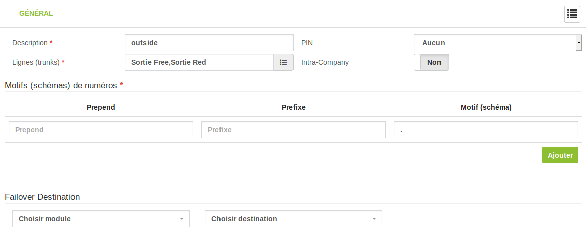Click the Prepend input field
586x248 pixels.
[101, 130]
